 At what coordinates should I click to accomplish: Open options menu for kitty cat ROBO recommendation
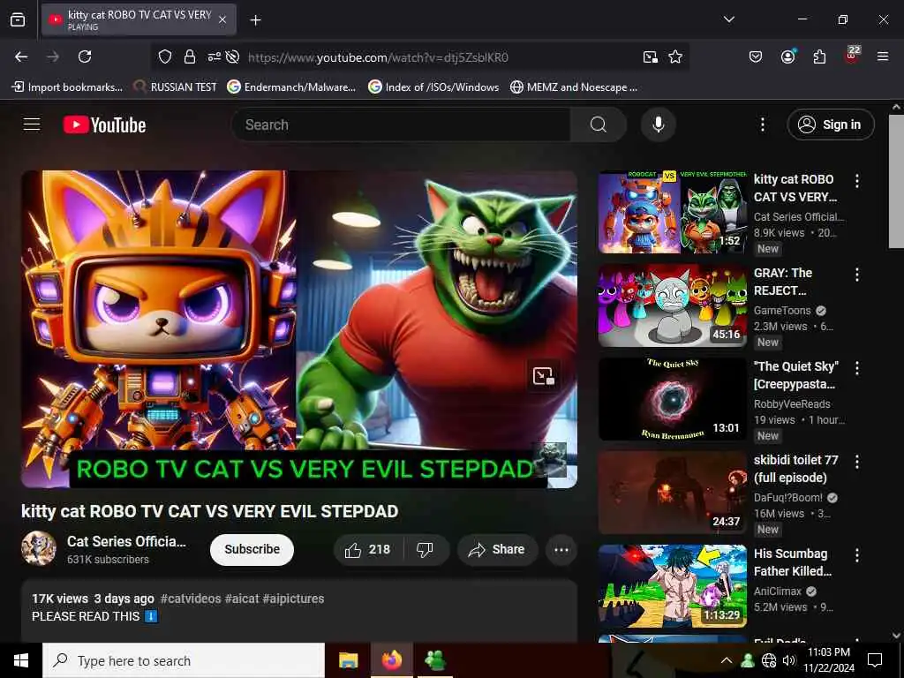[x=856, y=181]
